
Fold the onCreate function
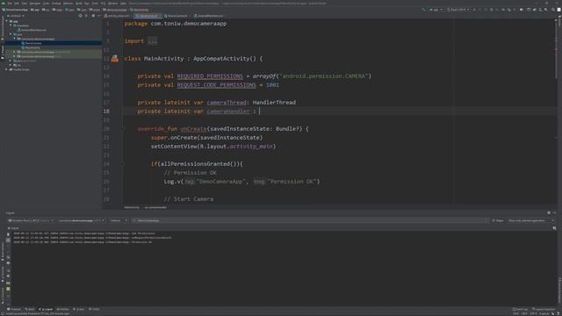click(x=122, y=129)
